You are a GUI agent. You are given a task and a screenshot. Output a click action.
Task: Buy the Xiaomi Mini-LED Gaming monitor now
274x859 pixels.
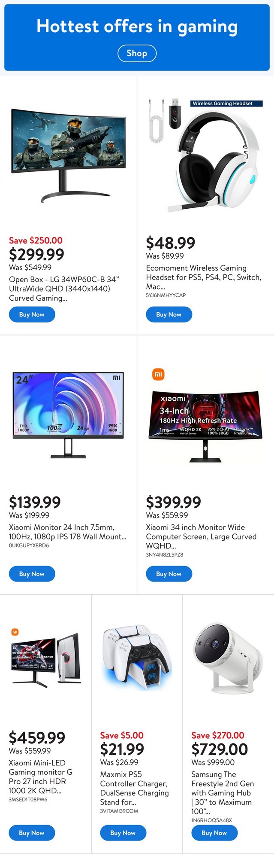pos(32,833)
